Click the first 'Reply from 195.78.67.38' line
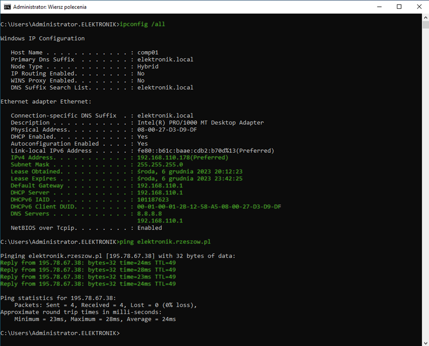429x346 pixels. tap(88, 262)
